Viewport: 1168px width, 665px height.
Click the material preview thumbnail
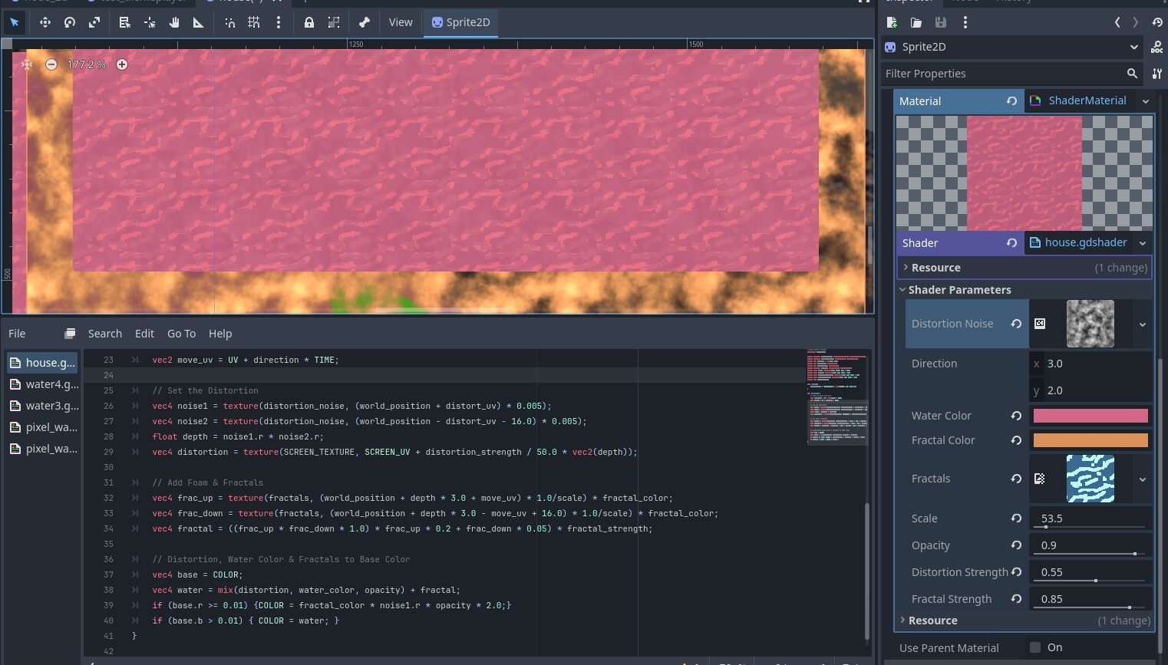[x=1024, y=173]
